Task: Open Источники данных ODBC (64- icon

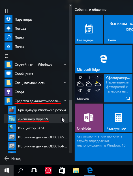Action: [x=12, y=146]
